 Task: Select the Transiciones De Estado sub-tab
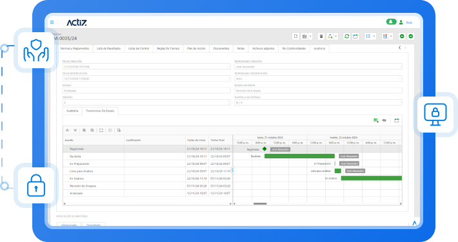[x=100, y=111]
